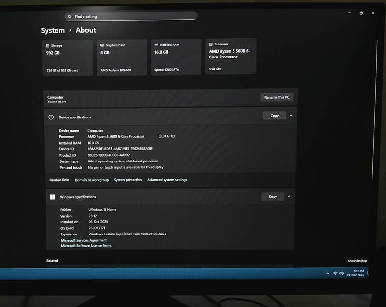Collapse the Windows specifications section chevron
The image size is (386, 307).
click(x=289, y=197)
